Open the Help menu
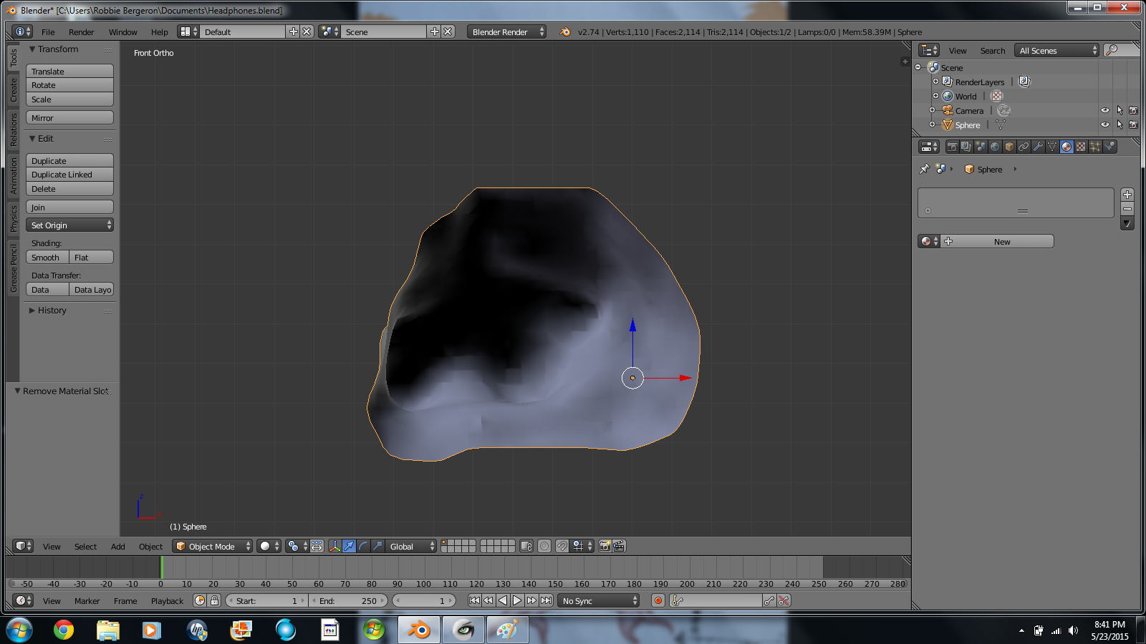Screen dimensions: 1146x644 click(x=159, y=31)
